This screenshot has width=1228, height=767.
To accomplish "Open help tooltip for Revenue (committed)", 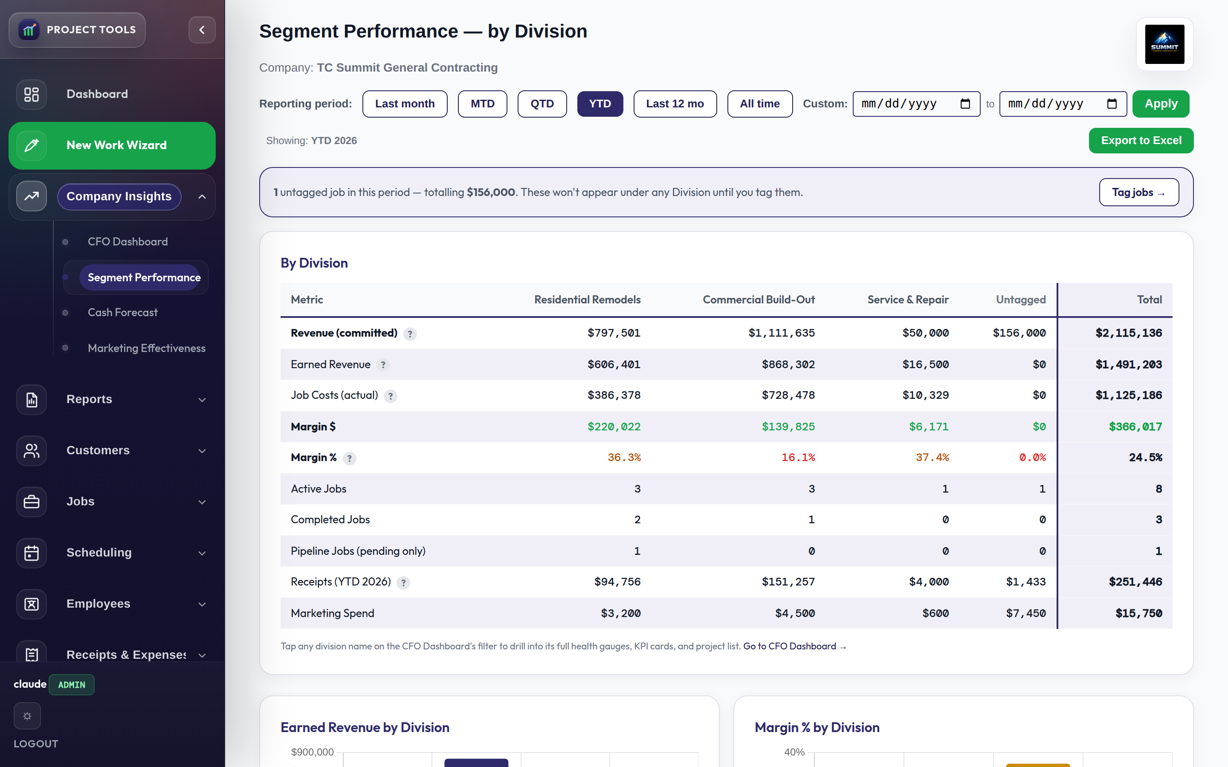I will 410,334.
